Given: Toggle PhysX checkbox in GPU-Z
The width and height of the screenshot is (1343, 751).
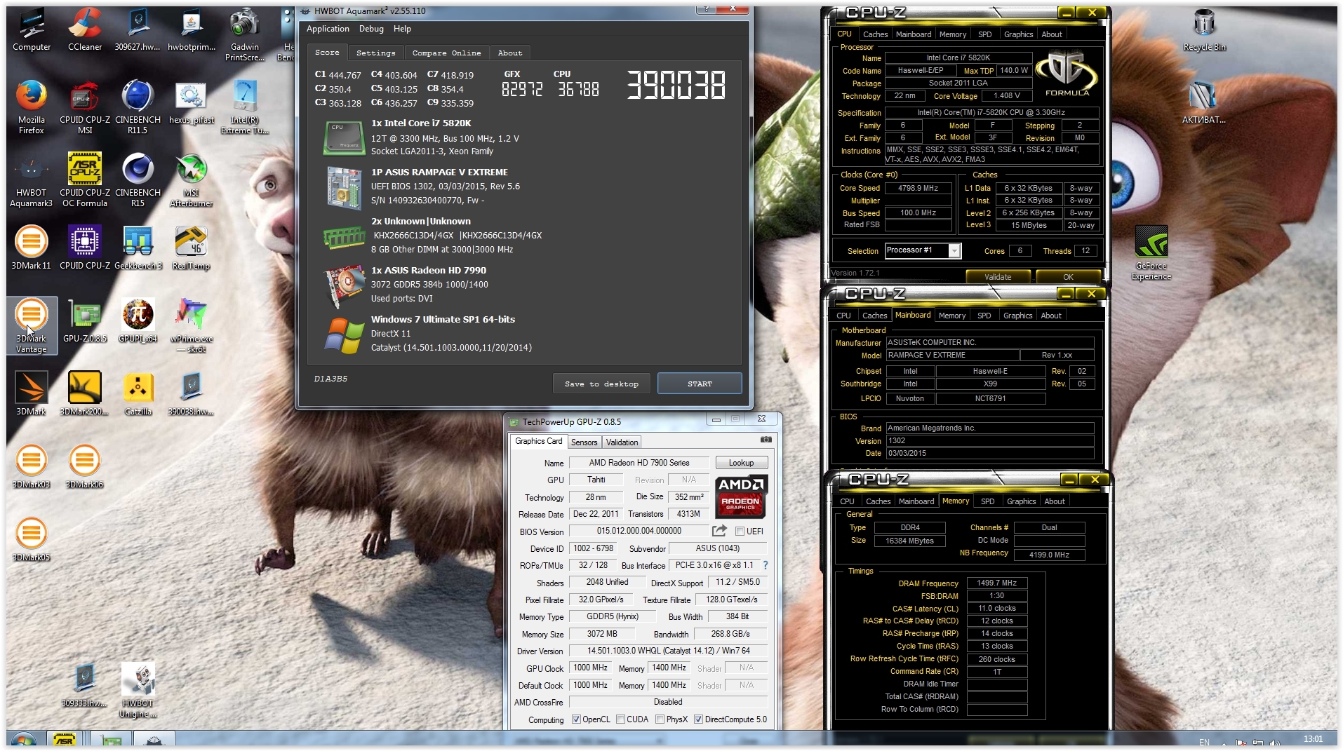Looking at the screenshot, I should 660,719.
